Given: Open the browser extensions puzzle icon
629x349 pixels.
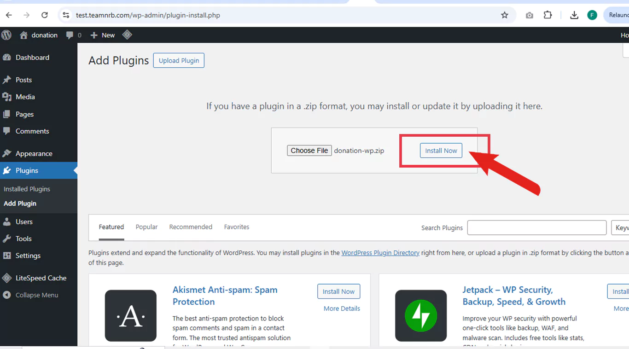Looking at the screenshot, I should tap(547, 15).
